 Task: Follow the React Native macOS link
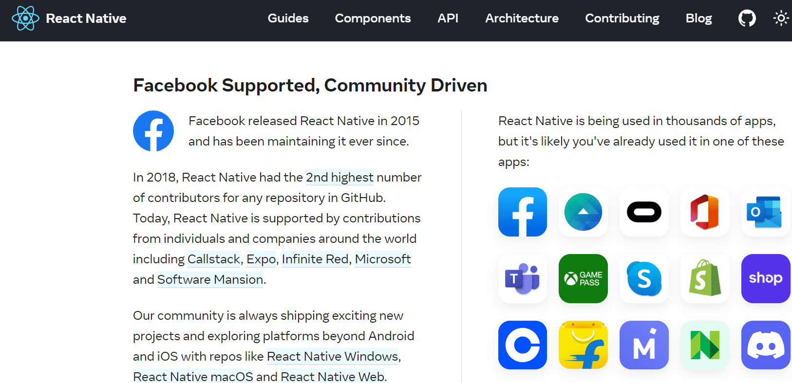193,377
